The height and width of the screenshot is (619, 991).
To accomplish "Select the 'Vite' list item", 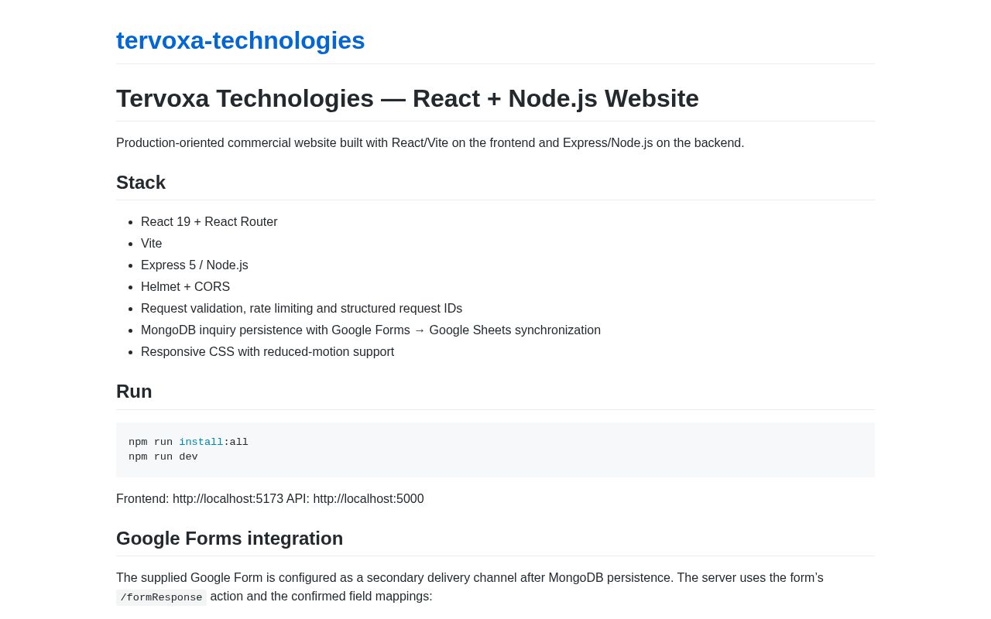I will (x=152, y=244).
